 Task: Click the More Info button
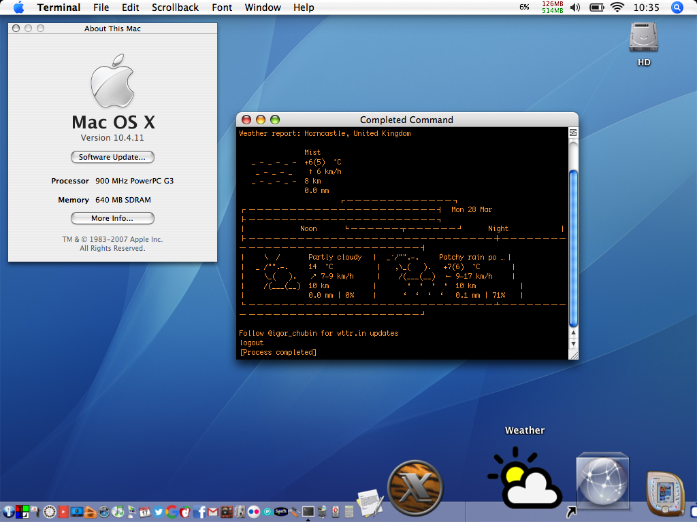pyautogui.click(x=112, y=218)
